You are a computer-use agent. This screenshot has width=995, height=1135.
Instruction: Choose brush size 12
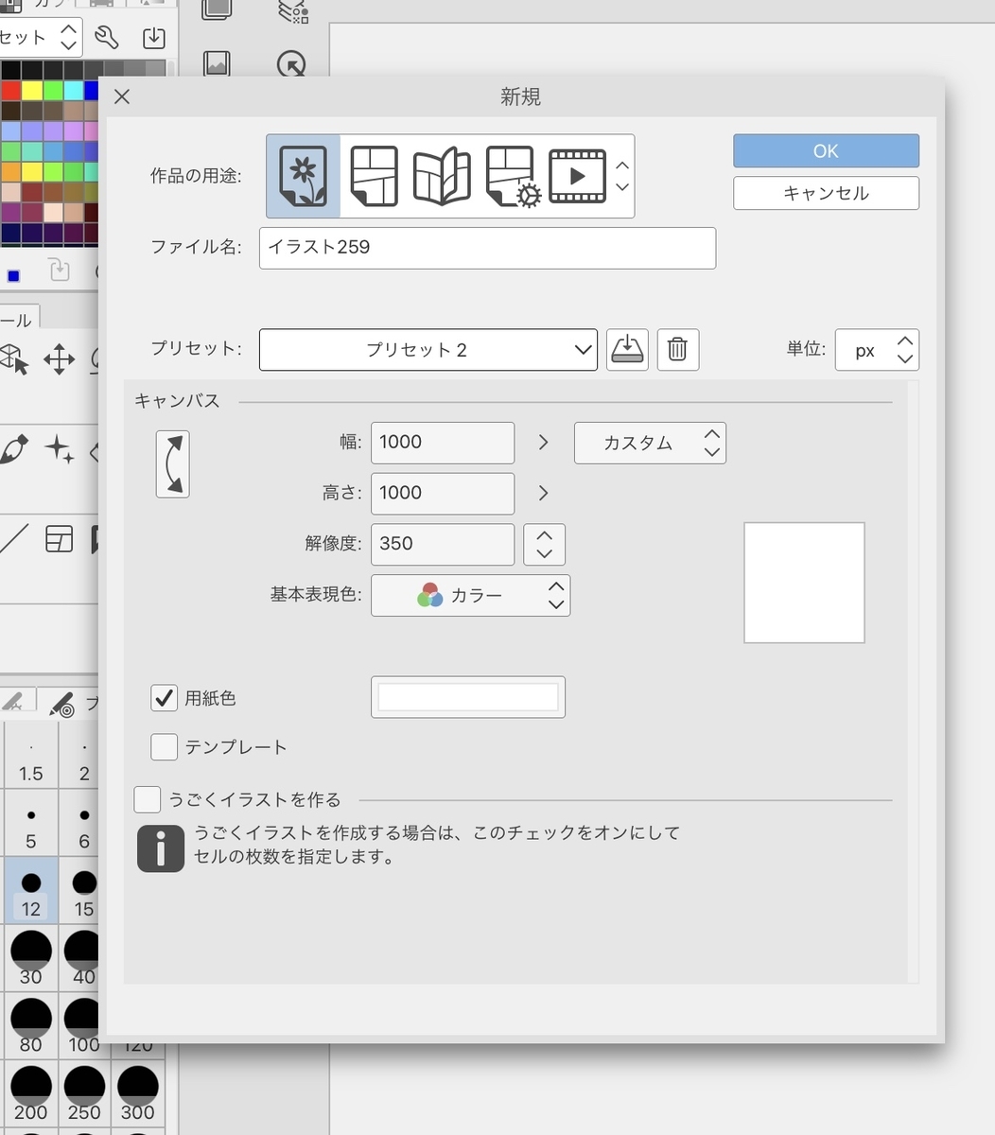click(30, 891)
